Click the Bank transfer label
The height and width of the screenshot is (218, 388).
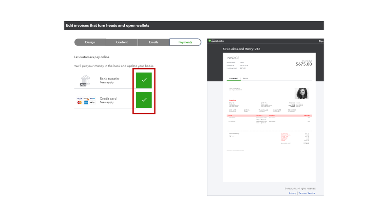click(x=110, y=79)
